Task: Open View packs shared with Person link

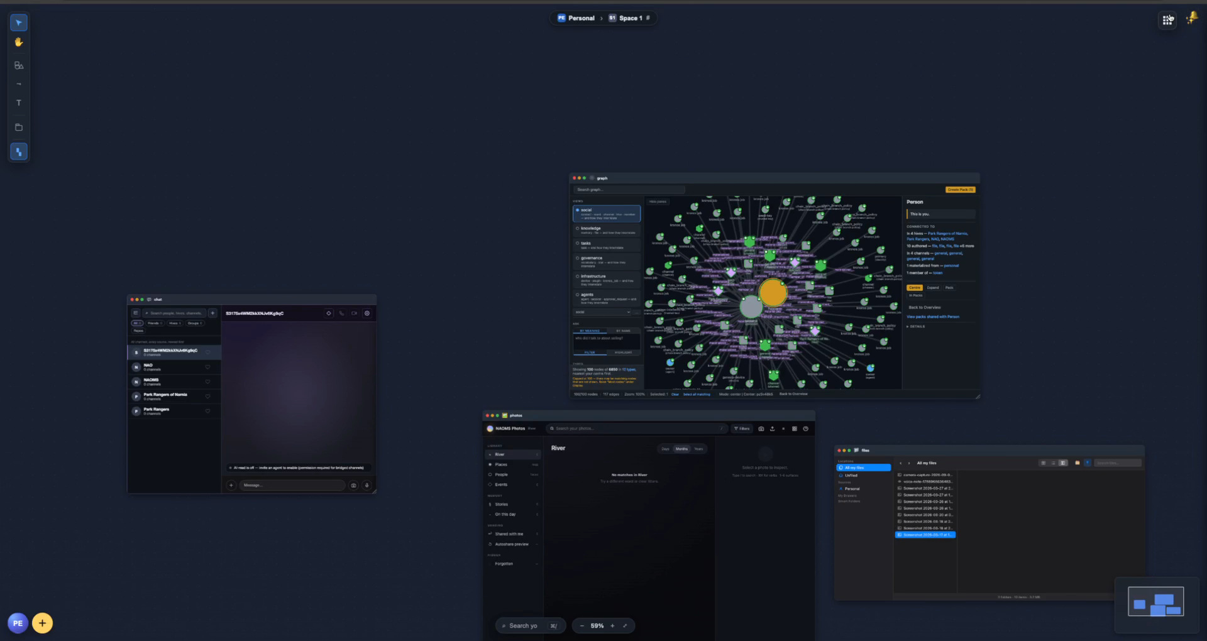Action: click(933, 317)
